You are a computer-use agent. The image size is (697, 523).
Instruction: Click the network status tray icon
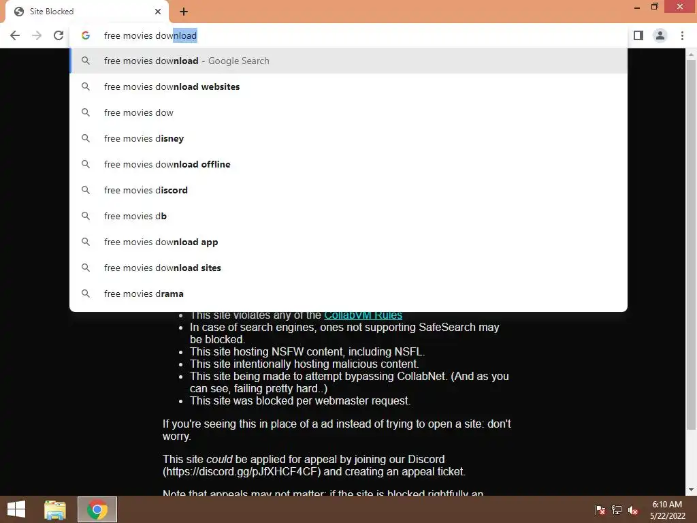[x=617, y=509]
